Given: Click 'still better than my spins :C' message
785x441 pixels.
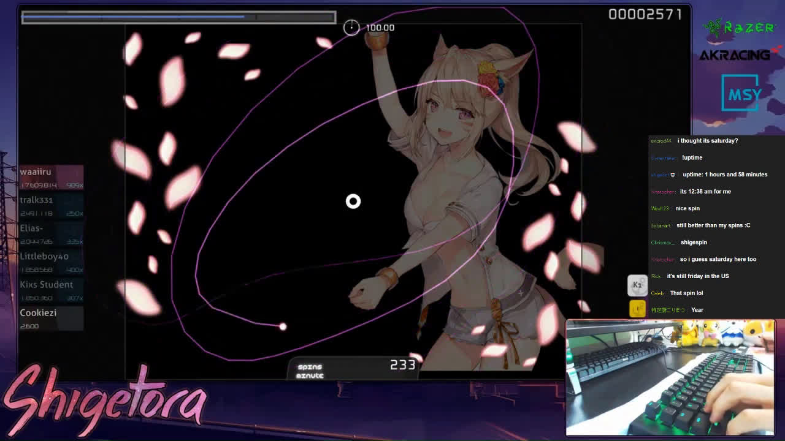Looking at the screenshot, I should click(713, 225).
